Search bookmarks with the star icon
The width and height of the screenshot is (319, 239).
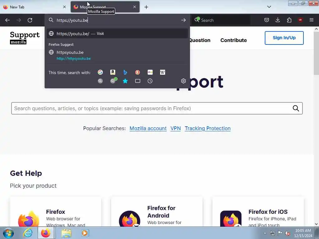coord(125,81)
